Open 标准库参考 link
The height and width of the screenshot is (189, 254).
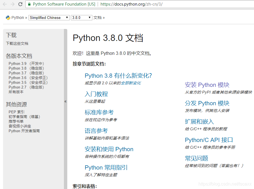99,112
